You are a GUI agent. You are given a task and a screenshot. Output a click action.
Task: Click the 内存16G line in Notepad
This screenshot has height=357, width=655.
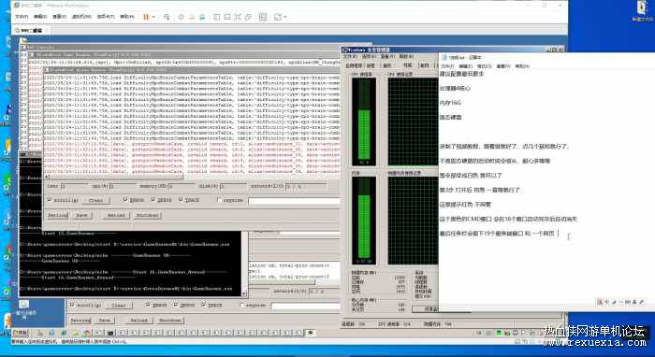click(450, 103)
